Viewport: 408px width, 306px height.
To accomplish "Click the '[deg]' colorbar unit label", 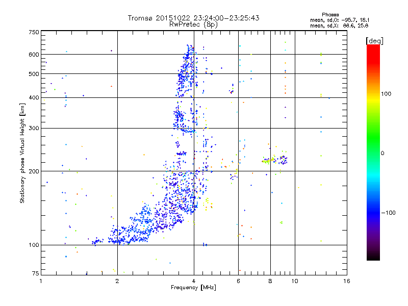I will [x=374, y=41].
